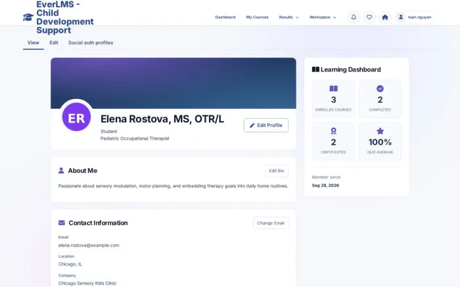The height and width of the screenshot is (287, 460).
Task: Expand the Results dropdown menu
Action: click(x=288, y=17)
